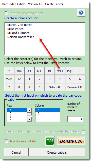Select row 2 in the Row list
The image size is (93, 163).
tap(17, 113)
